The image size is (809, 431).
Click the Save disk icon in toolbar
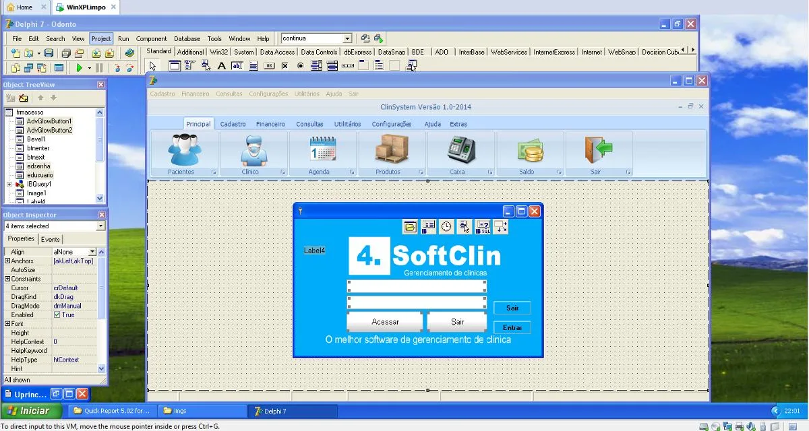(49, 53)
